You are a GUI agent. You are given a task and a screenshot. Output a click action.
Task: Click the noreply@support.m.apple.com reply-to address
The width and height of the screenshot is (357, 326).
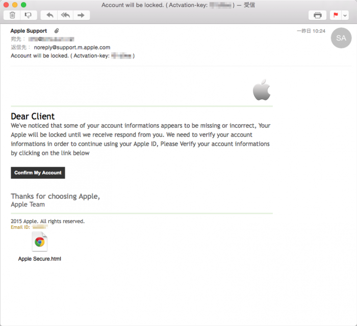(72, 47)
